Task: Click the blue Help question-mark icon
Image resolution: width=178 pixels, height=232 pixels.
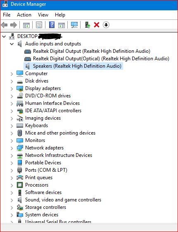Action: point(52,25)
